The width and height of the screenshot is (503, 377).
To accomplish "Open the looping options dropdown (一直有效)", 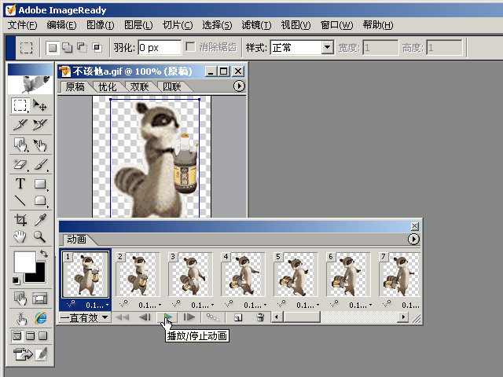I will point(85,317).
